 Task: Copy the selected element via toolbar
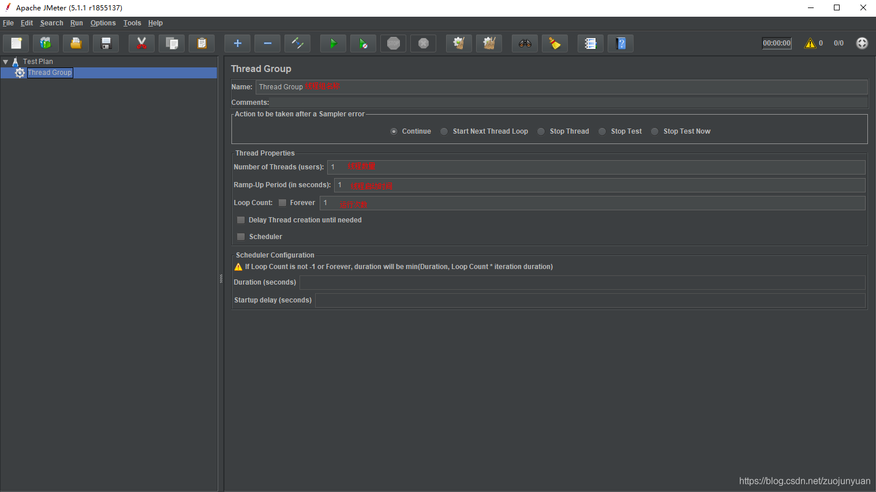tap(171, 43)
